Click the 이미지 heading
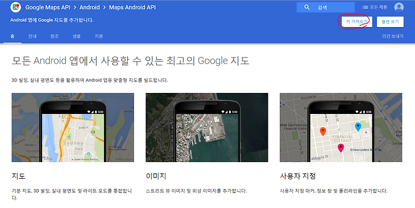This screenshot has height=208, width=415. (x=156, y=176)
